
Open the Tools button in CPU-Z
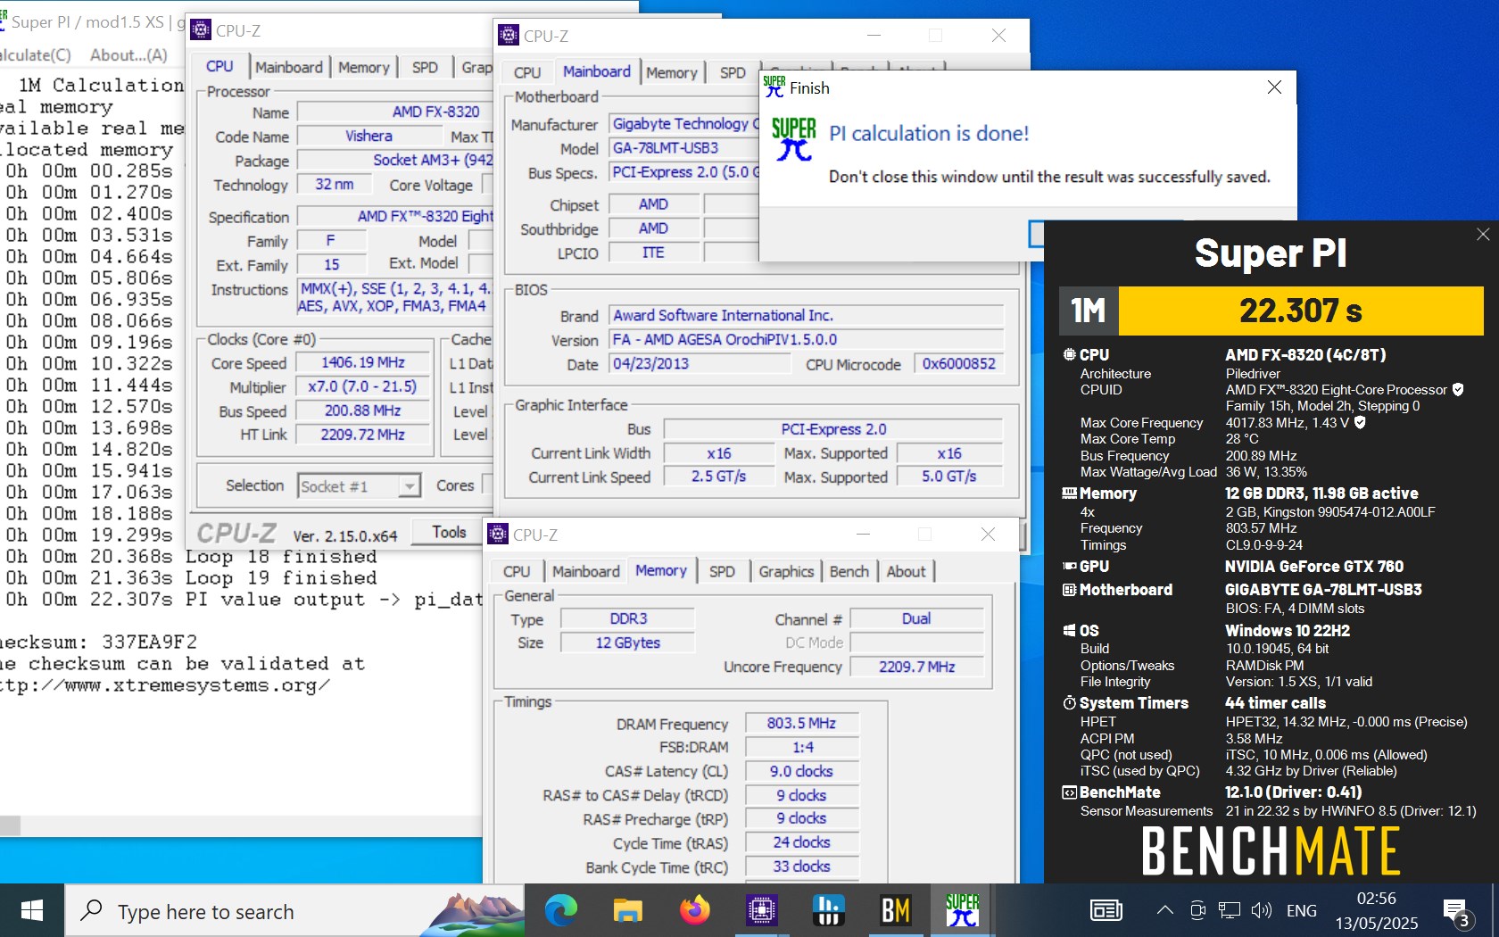449,532
